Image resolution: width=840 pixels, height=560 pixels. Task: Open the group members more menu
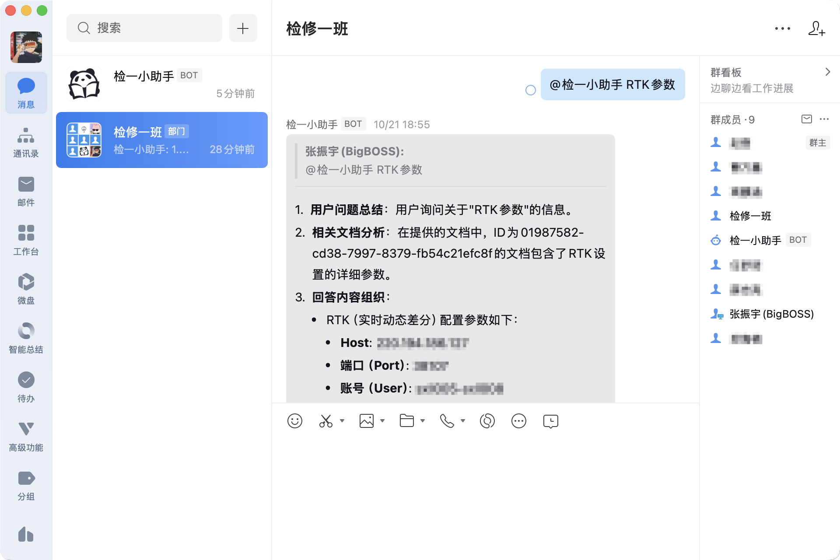[825, 119]
